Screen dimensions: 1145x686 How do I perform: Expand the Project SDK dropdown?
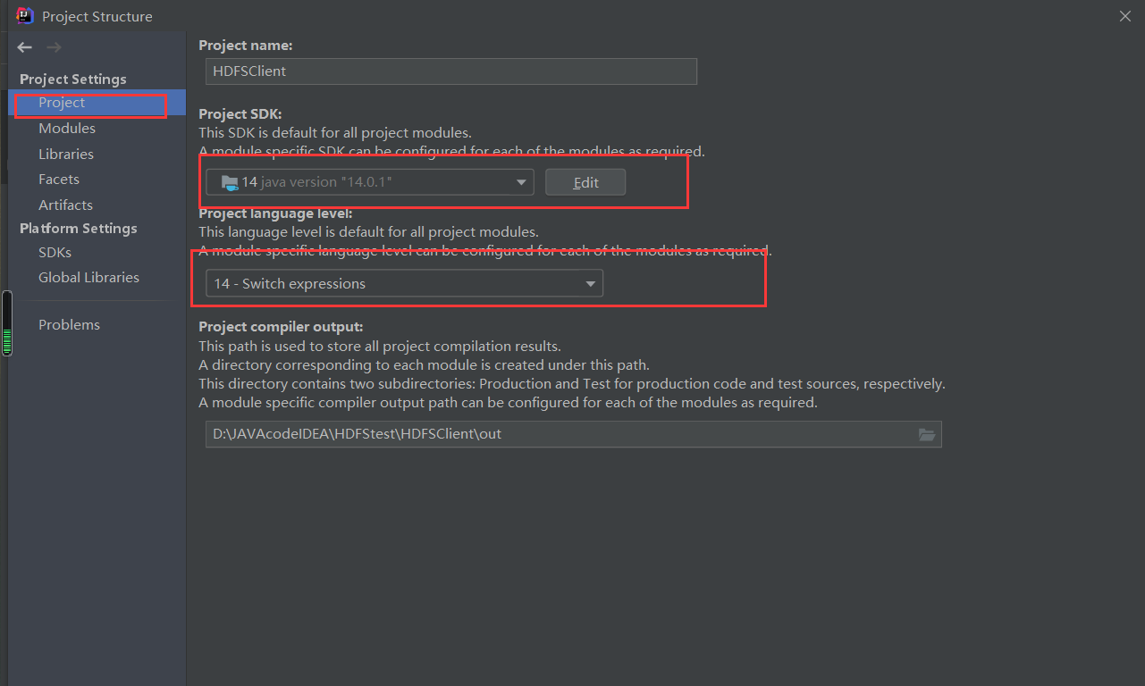521,181
